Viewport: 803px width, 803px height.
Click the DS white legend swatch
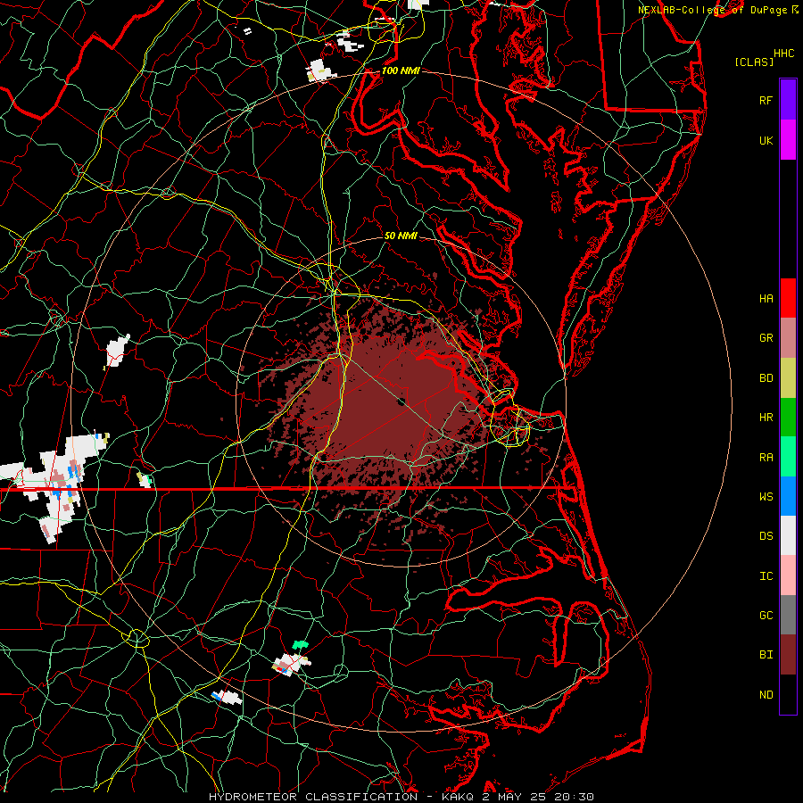click(x=788, y=535)
